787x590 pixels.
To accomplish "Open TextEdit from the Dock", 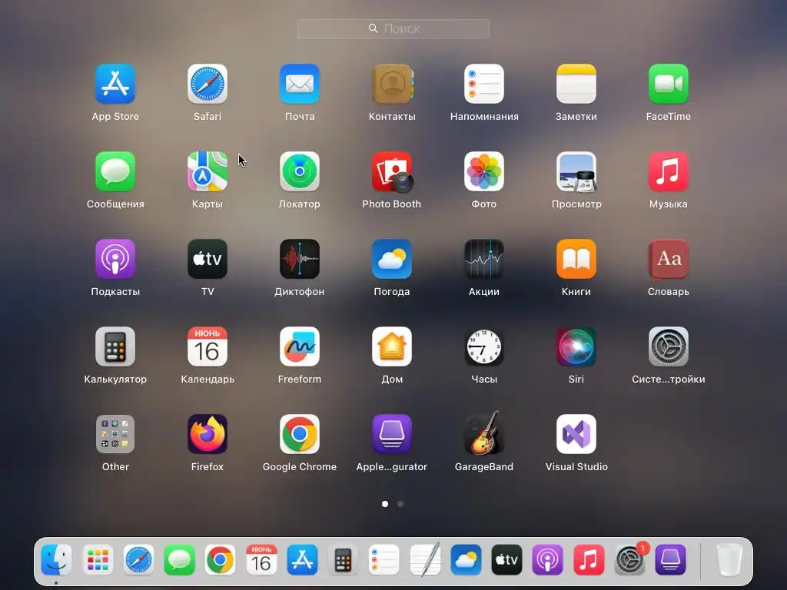I will [x=424, y=559].
